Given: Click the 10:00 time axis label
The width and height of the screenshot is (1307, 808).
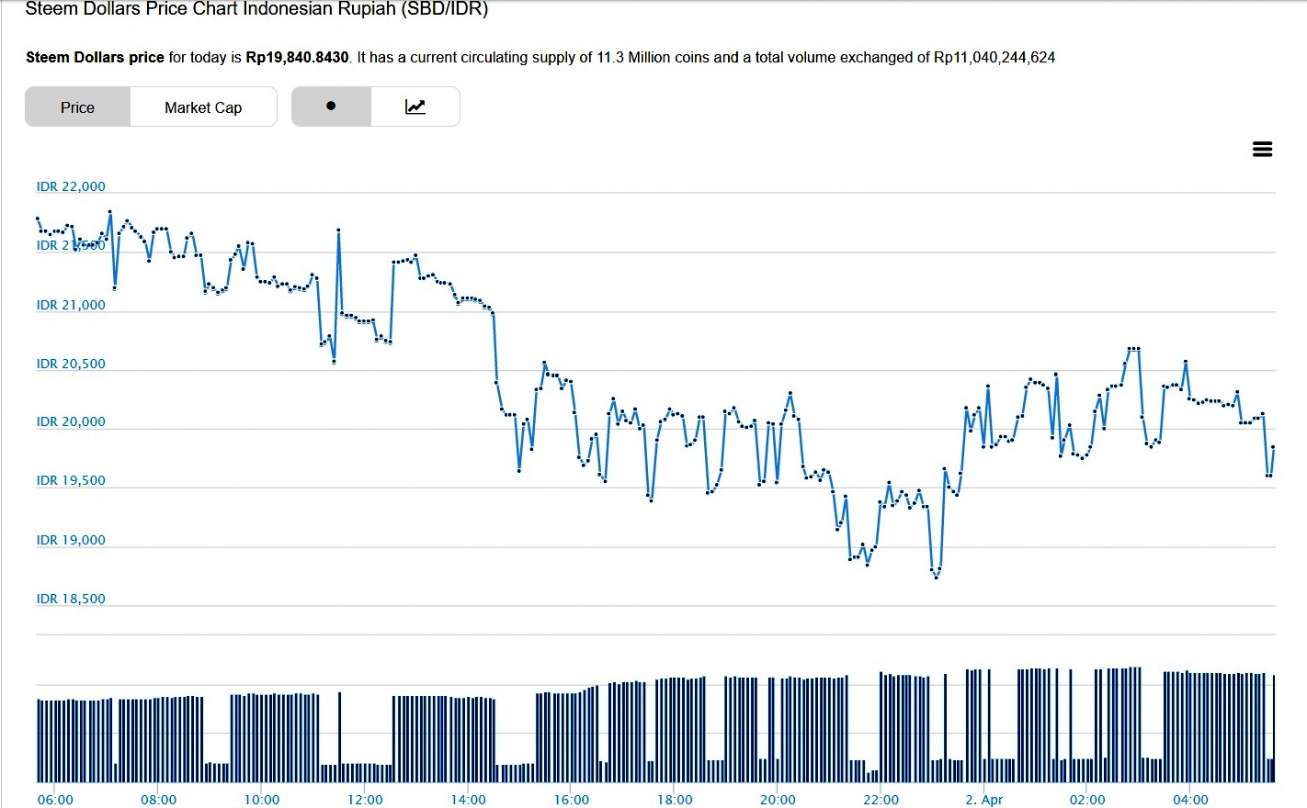Looking at the screenshot, I should click(262, 800).
